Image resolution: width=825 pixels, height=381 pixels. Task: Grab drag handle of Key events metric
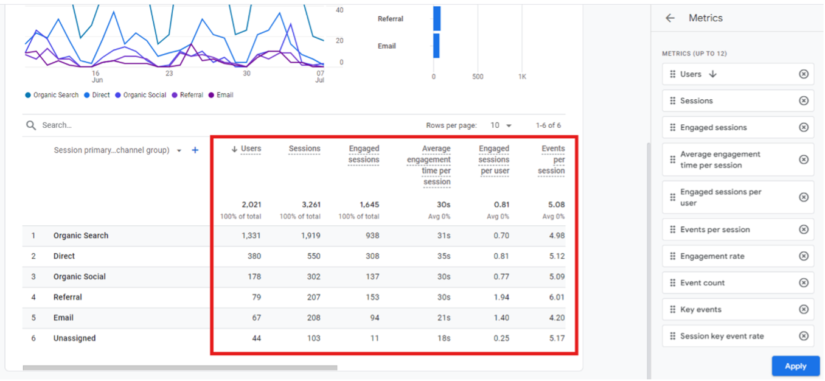(672, 309)
